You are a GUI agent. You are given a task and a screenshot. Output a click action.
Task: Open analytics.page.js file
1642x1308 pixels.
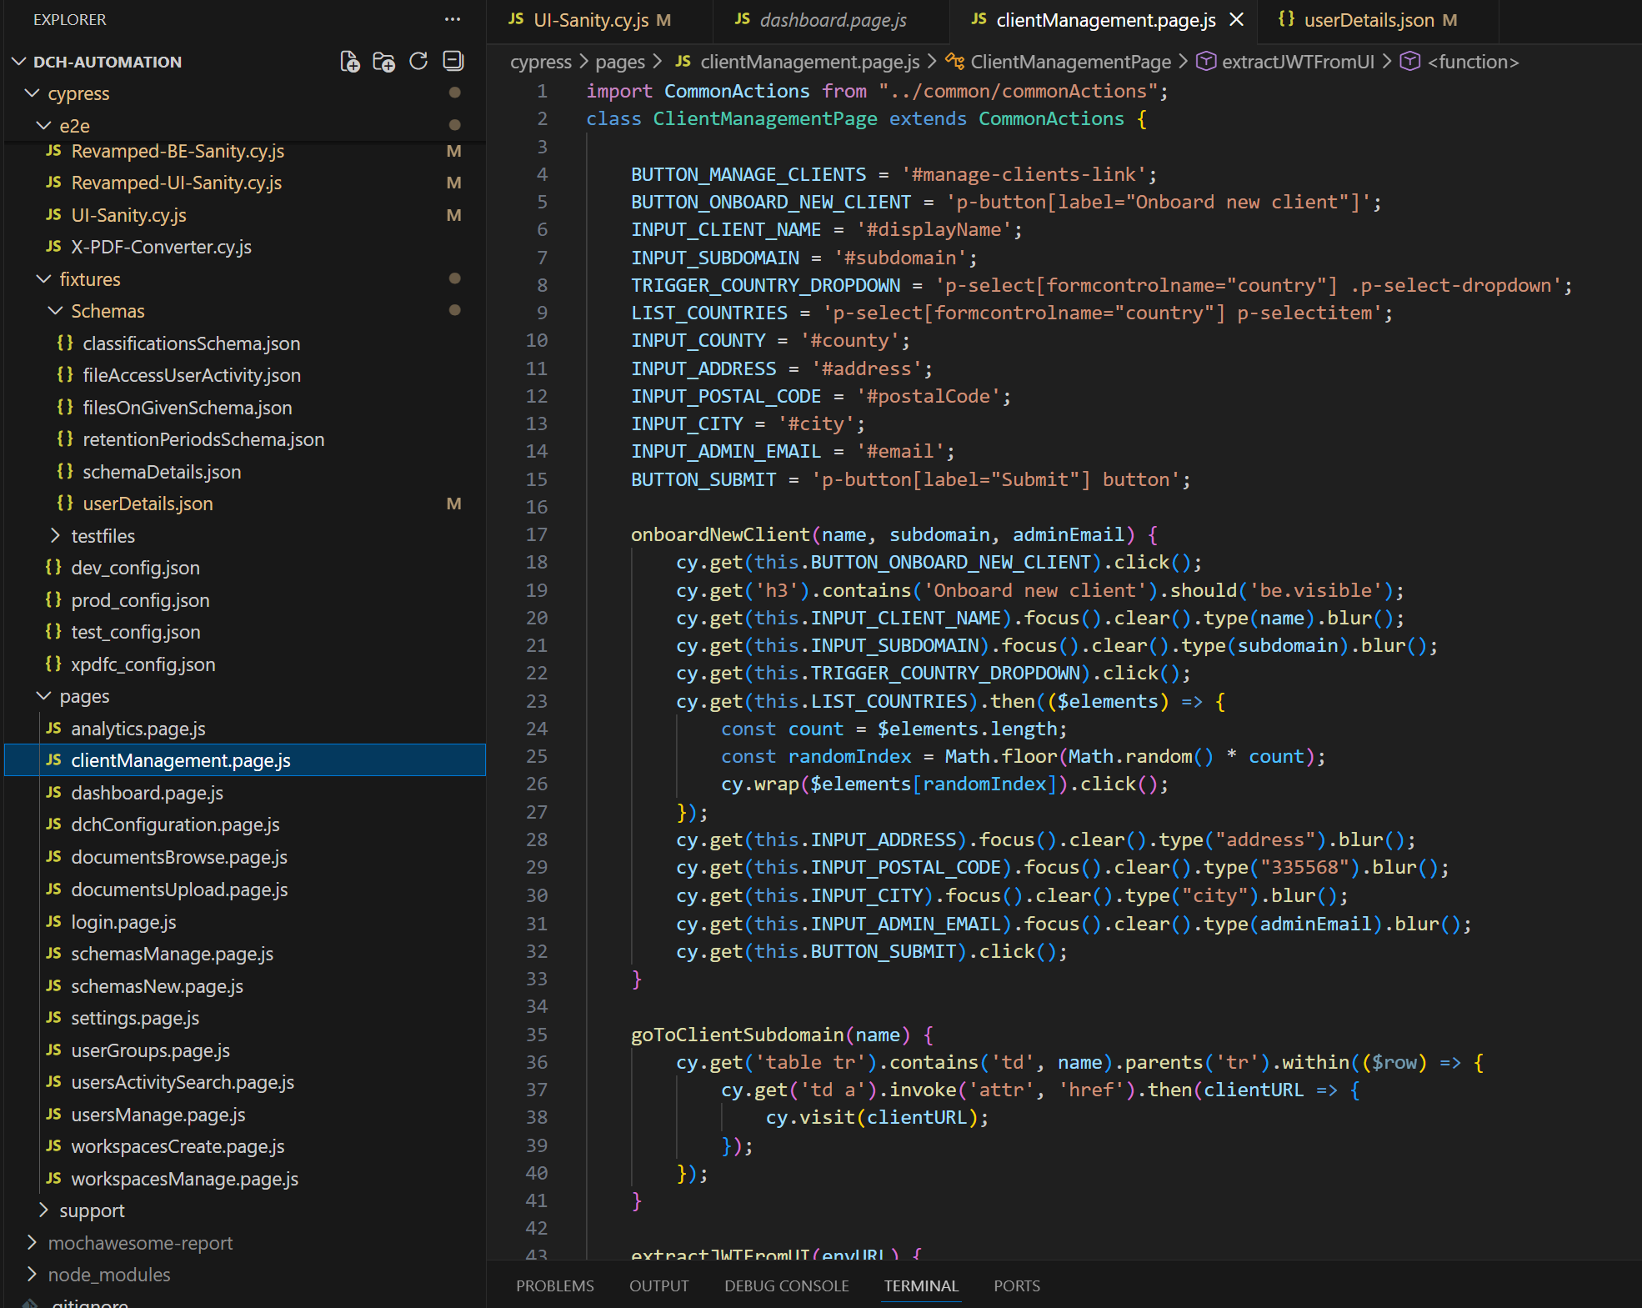138,729
